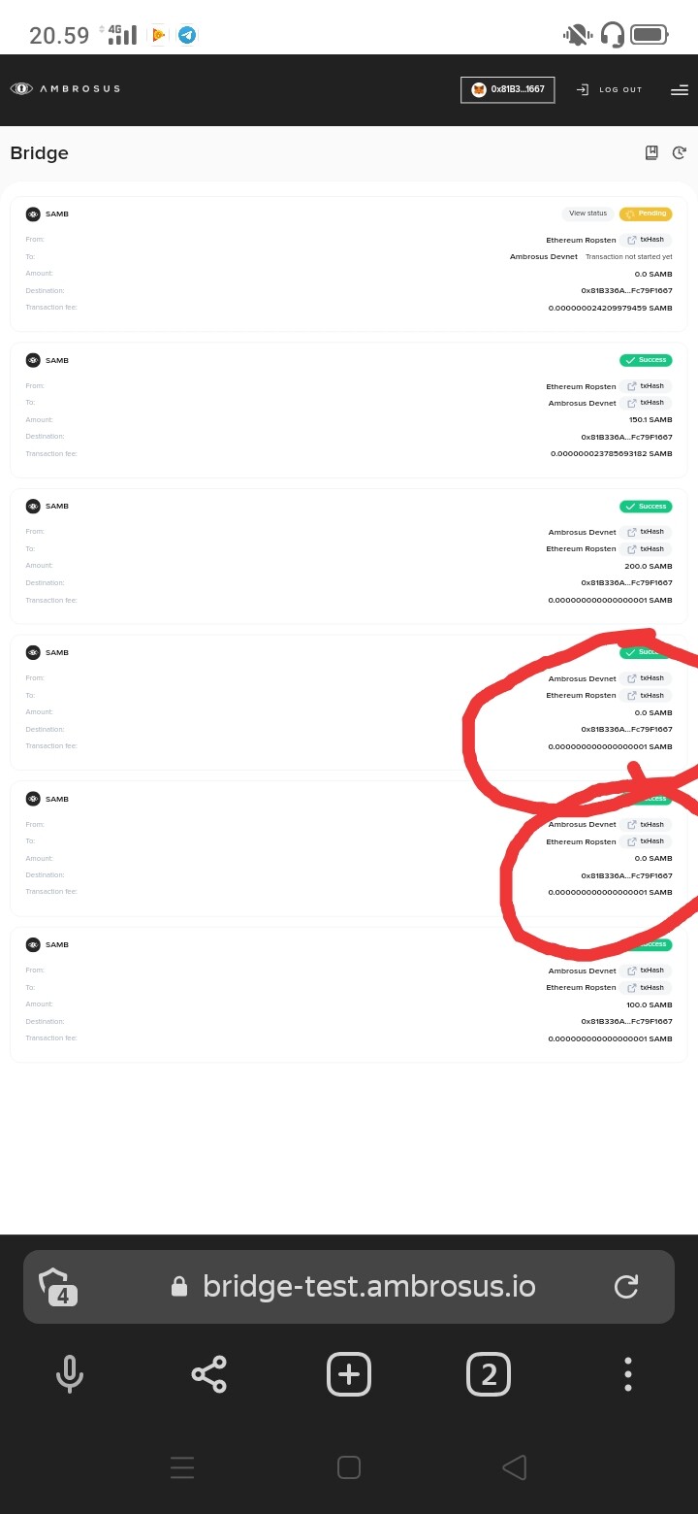Tap the browser share icon
Viewport: 698px width, 1514px height.
click(x=208, y=1374)
